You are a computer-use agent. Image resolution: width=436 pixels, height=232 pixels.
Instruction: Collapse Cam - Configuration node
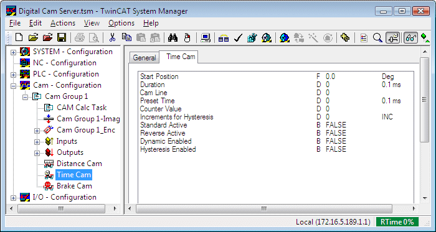click(x=13, y=86)
